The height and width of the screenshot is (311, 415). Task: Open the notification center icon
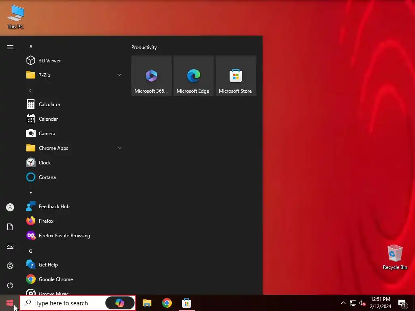403,303
